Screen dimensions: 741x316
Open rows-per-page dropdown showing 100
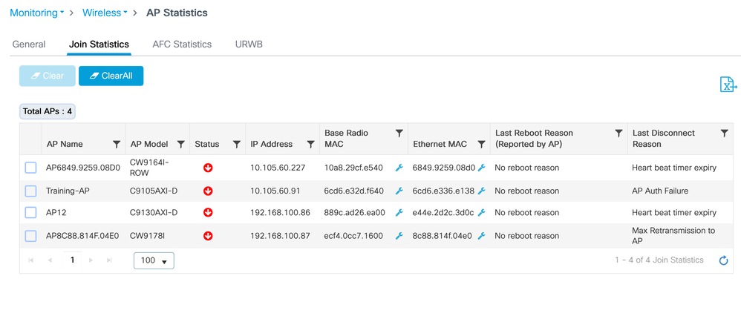click(154, 260)
